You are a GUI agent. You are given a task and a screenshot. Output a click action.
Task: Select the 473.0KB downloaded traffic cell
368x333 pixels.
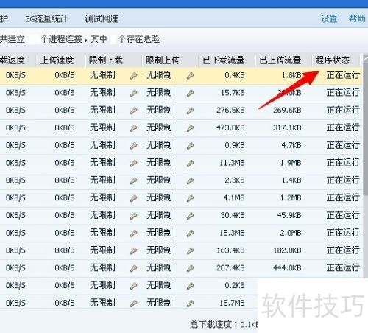pyautogui.click(x=230, y=127)
